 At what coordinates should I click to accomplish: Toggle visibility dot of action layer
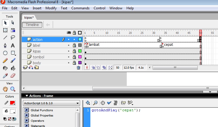(x=69, y=39)
